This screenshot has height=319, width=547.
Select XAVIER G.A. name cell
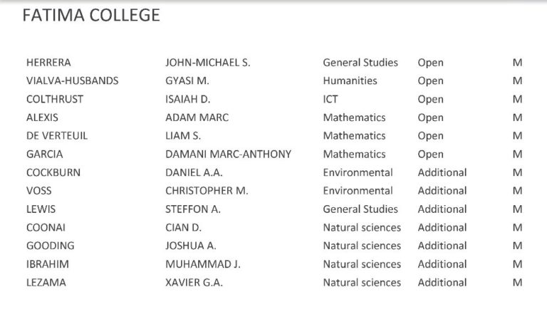[194, 283]
